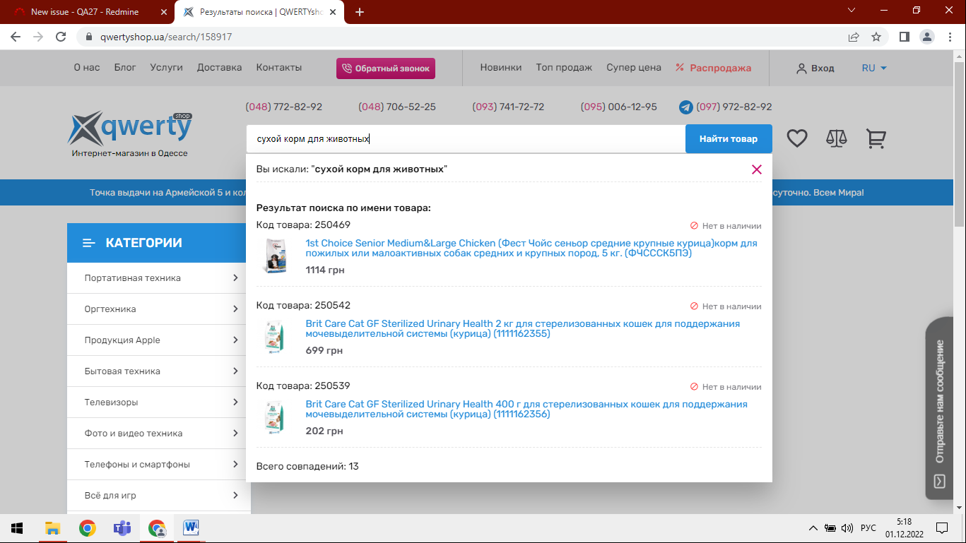Open the Windows Start menu

pyautogui.click(x=17, y=528)
